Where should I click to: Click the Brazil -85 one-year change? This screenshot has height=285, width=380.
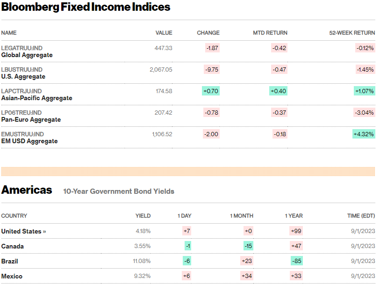pos(297,261)
